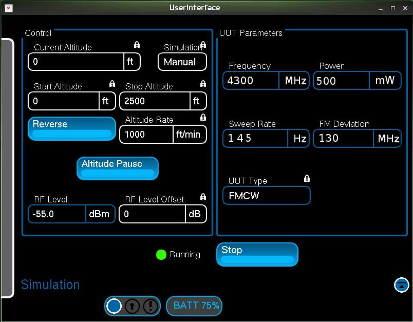Edit the Current Altitude value field
This screenshot has width=413, height=322.
tap(76, 62)
